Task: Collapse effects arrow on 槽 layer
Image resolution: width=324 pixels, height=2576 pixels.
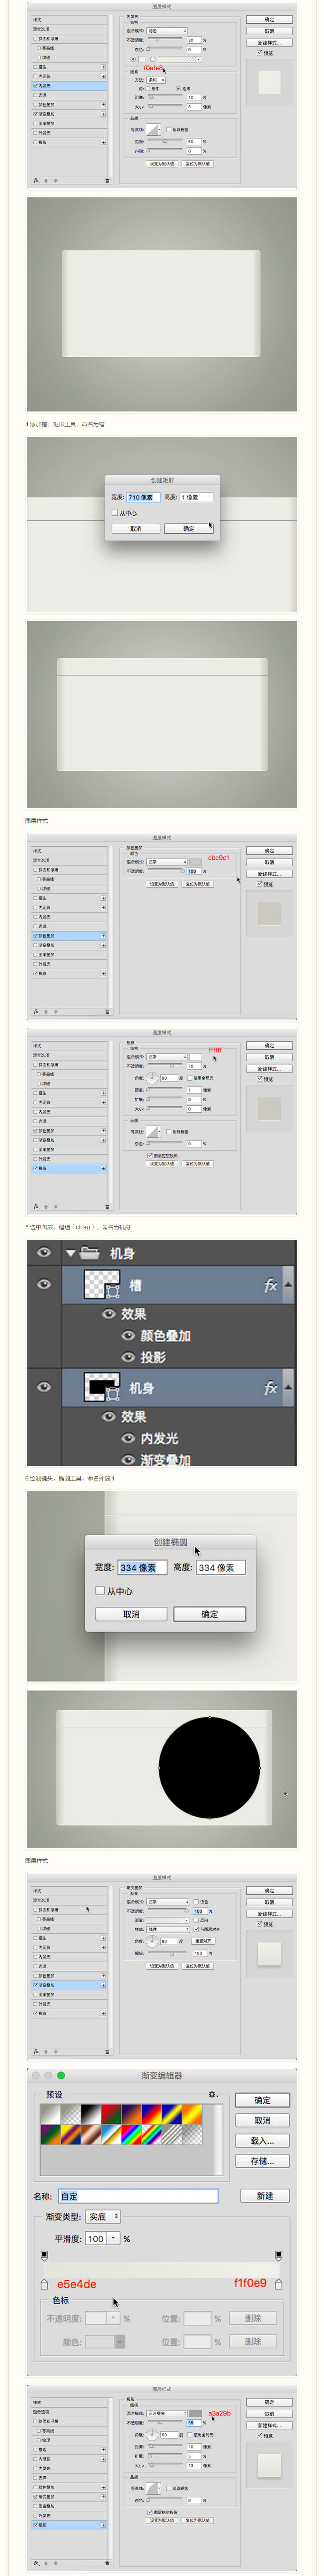Action: click(x=288, y=1284)
